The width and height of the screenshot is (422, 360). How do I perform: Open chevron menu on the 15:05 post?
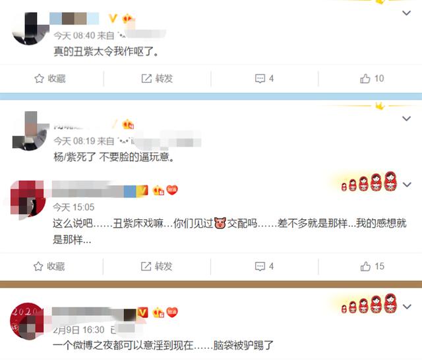click(x=407, y=184)
